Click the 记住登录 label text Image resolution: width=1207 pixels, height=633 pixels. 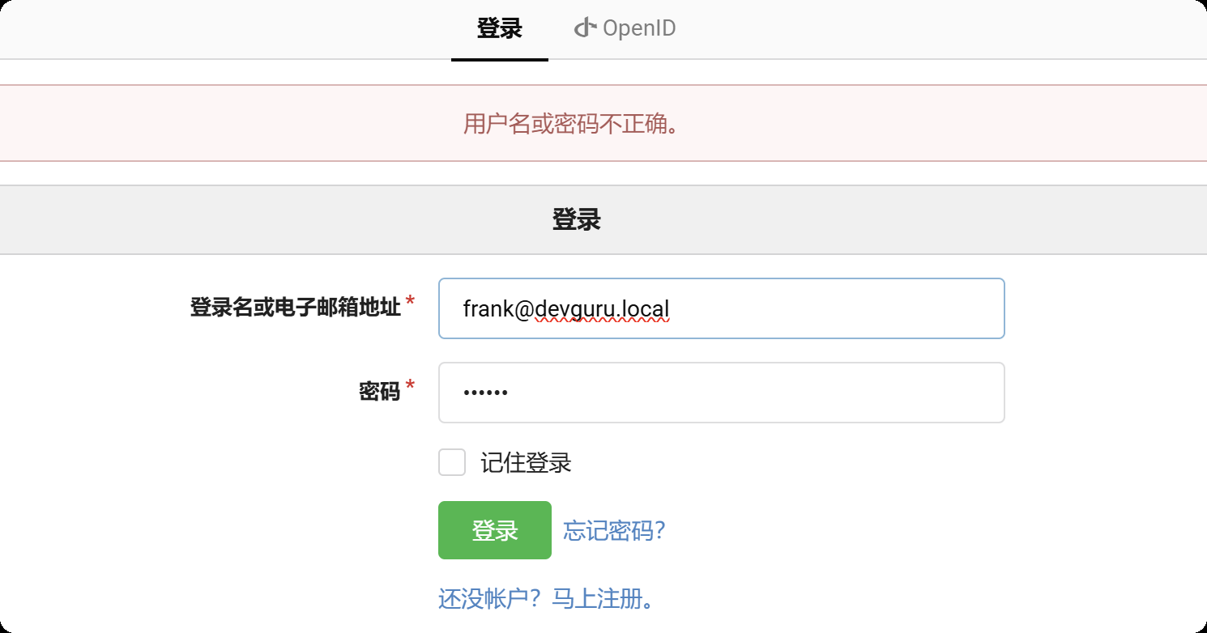point(526,463)
